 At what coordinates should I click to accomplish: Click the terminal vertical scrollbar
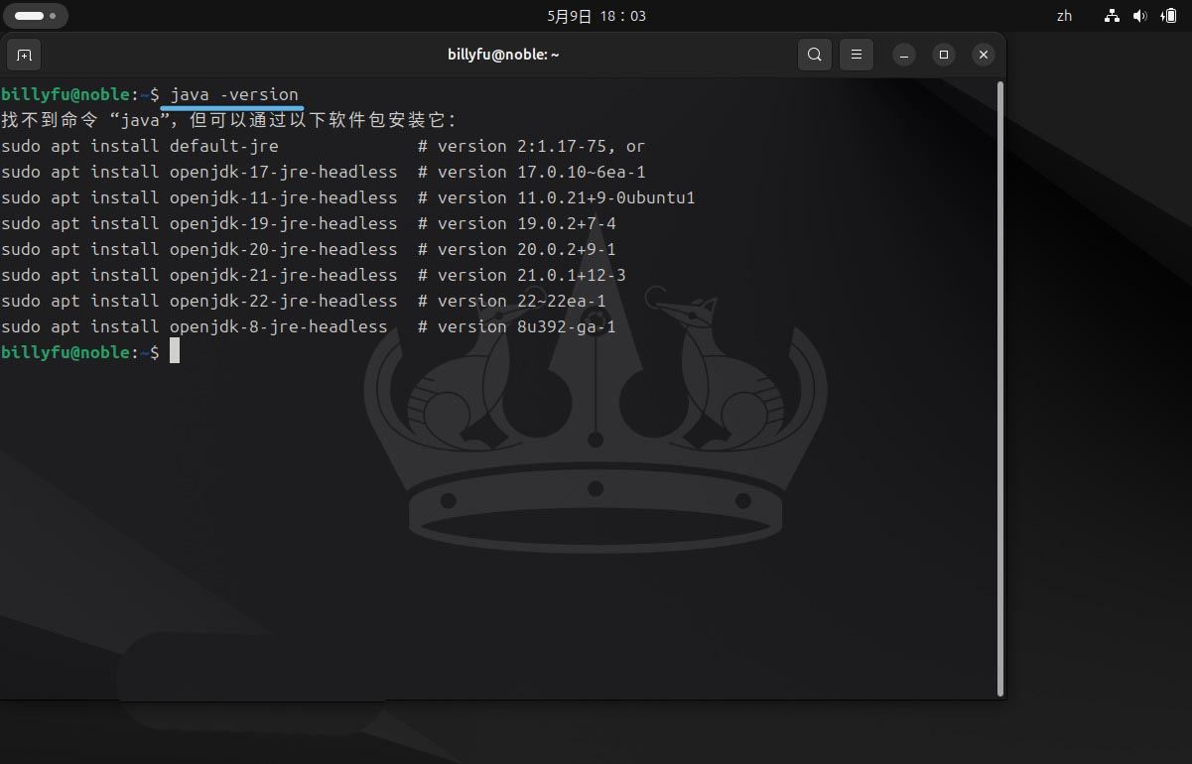click(999, 387)
